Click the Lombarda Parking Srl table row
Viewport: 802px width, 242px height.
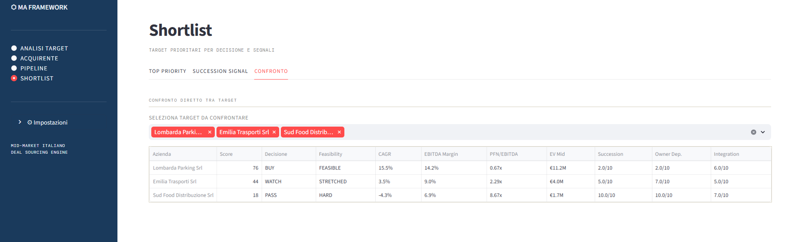(178, 168)
